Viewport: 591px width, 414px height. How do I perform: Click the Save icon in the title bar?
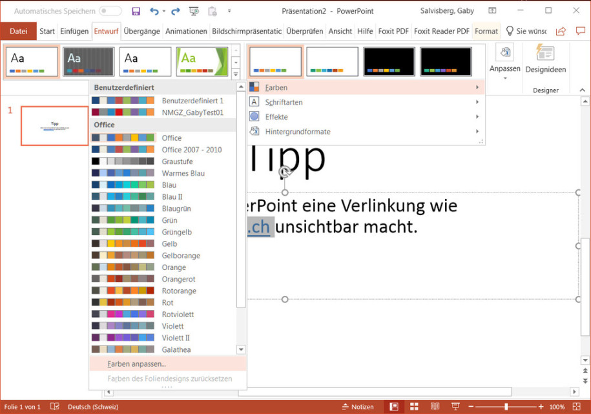coord(136,12)
